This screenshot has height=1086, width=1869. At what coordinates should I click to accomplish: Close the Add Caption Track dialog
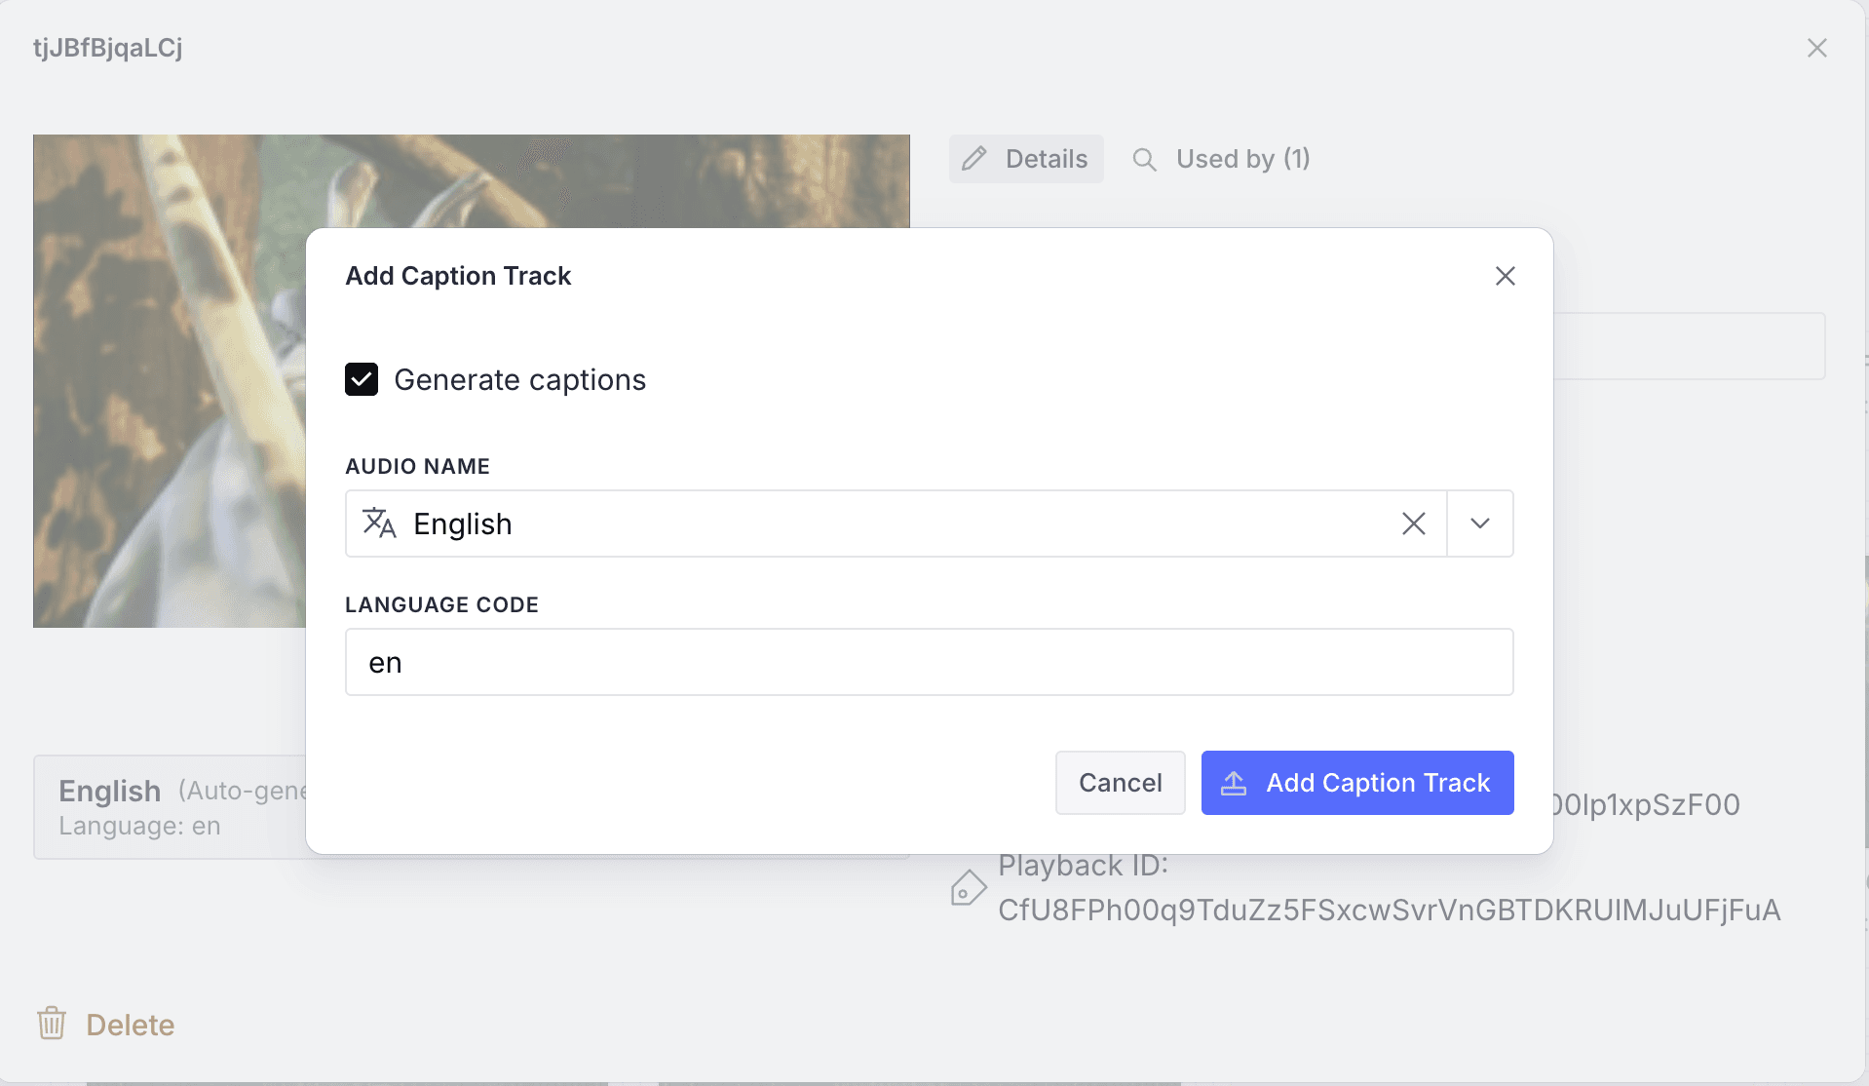point(1505,276)
